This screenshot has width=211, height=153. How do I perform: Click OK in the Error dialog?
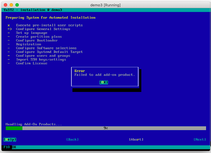(104, 82)
